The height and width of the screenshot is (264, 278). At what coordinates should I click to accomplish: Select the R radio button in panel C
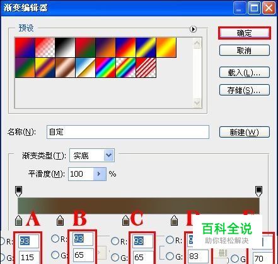coord(115,241)
